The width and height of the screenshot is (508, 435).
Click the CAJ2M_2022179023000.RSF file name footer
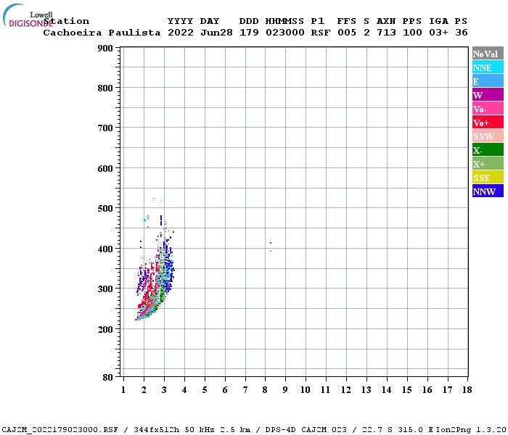coord(60,430)
